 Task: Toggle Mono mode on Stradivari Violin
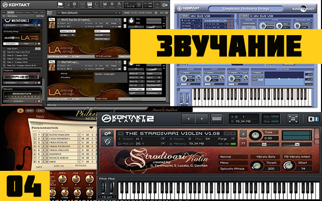coord(233,163)
